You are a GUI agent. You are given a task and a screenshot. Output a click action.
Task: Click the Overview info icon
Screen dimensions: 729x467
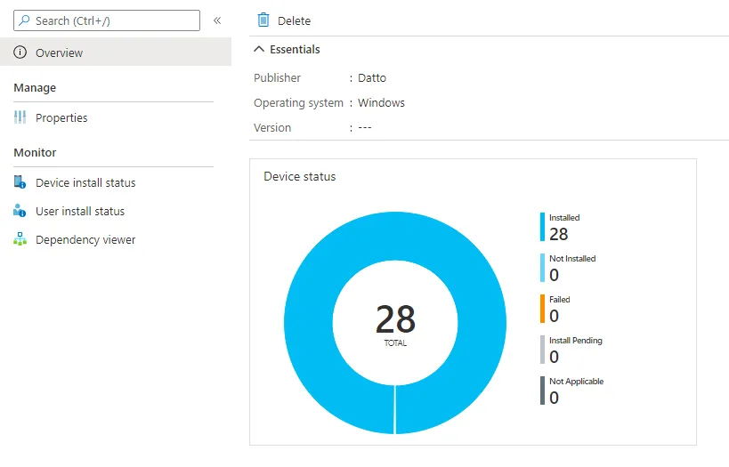(20, 52)
